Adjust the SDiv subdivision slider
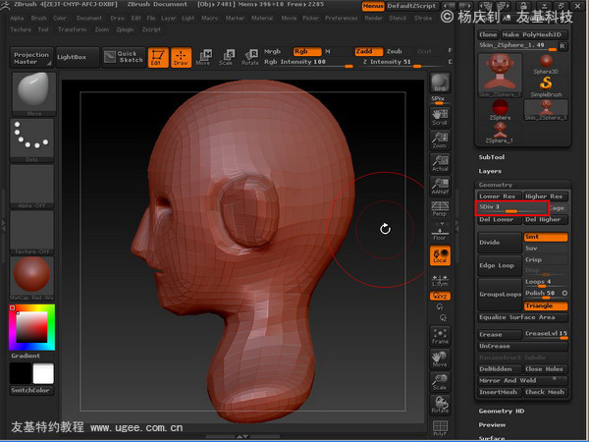The image size is (589, 442). tap(512, 208)
